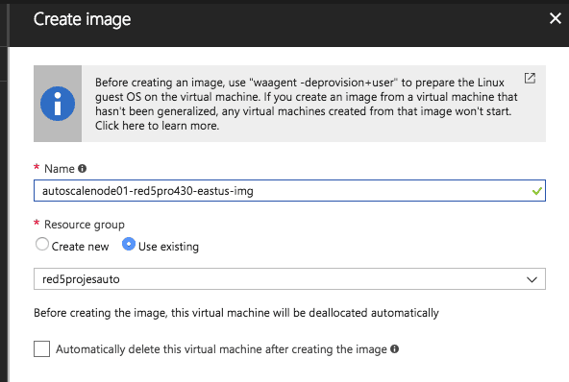The image size is (569, 382).
Task: Show info icon next to auto-delete option
Action: tap(394, 349)
